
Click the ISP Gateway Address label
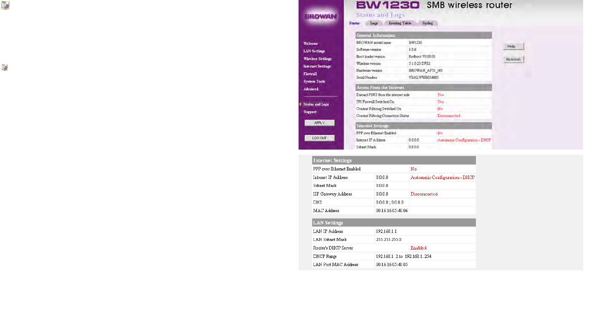pyautogui.click(x=333, y=194)
